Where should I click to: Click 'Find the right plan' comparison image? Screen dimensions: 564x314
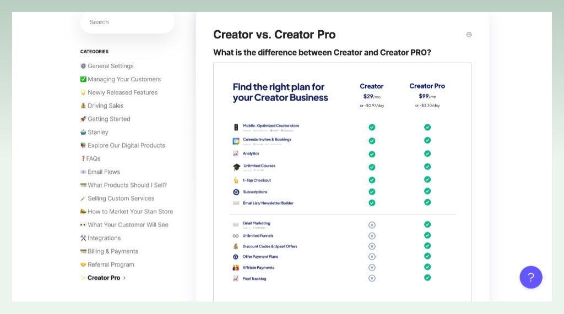click(343, 182)
